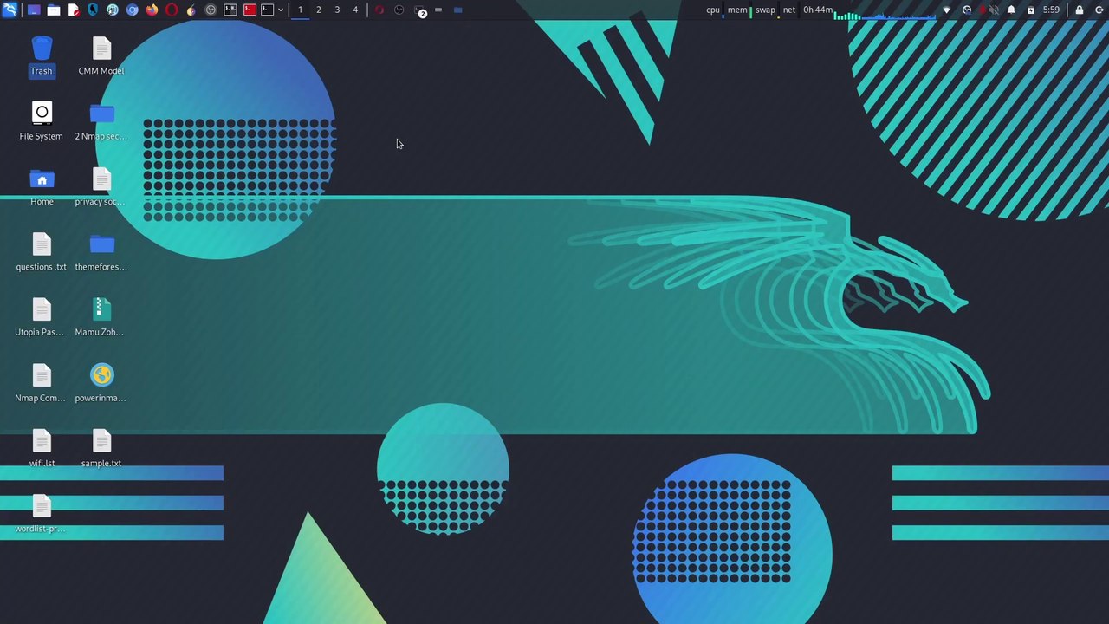Click the mem monitor indicator
The height and width of the screenshot is (624, 1109).
click(x=738, y=10)
